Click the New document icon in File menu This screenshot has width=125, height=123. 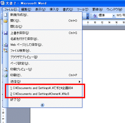coord(5,15)
